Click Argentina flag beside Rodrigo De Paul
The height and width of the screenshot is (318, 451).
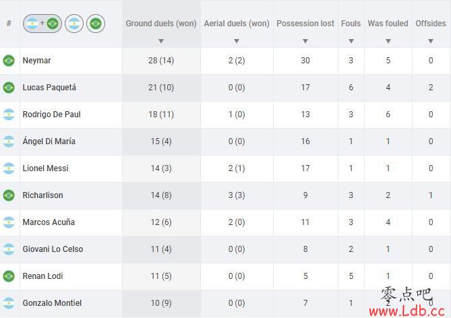point(9,115)
